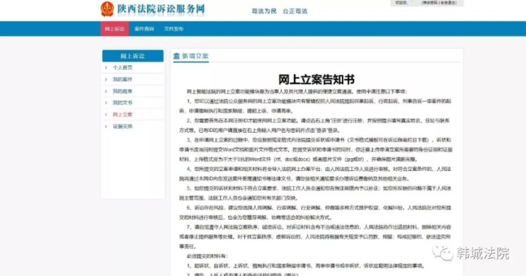Open 我的案件 in the sidebar

(122, 79)
